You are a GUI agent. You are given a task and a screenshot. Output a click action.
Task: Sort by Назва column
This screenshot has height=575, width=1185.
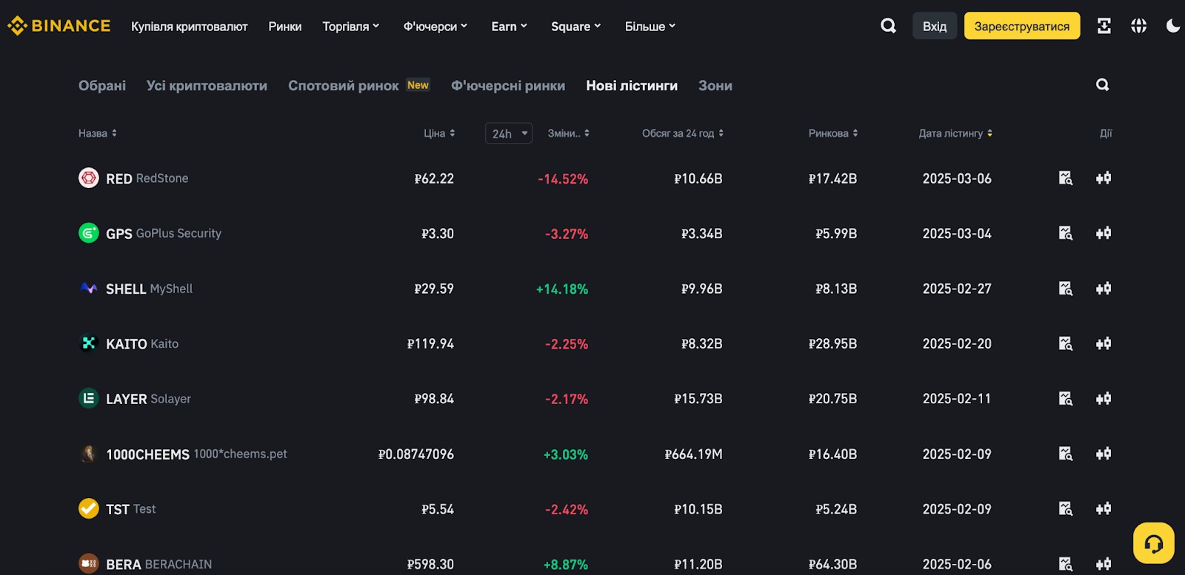tap(98, 133)
